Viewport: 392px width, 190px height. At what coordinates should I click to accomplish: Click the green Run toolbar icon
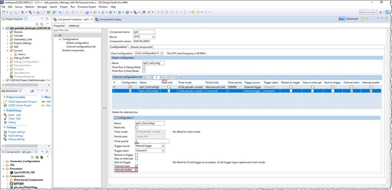click(x=127, y=12)
